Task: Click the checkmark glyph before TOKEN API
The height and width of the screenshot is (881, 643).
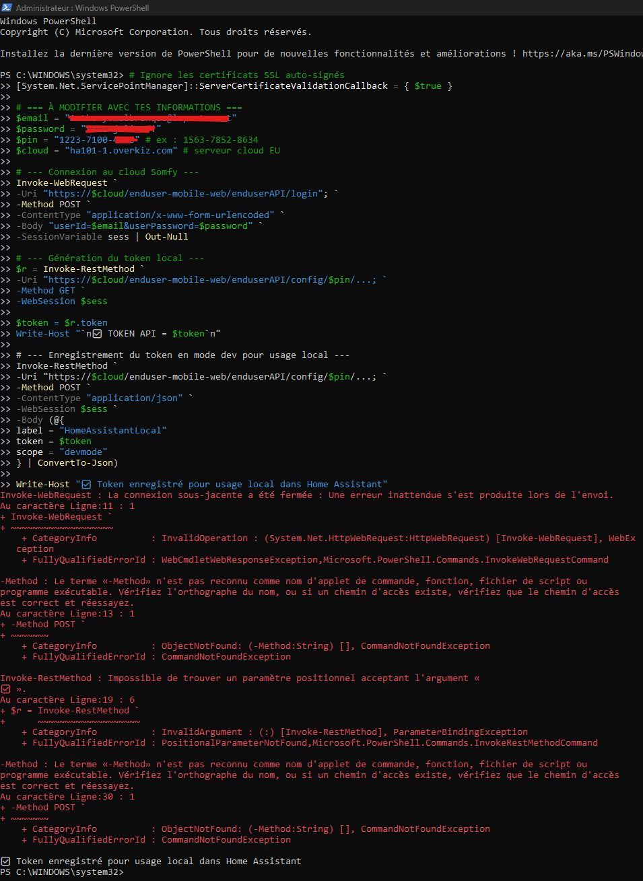Action: coord(97,334)
